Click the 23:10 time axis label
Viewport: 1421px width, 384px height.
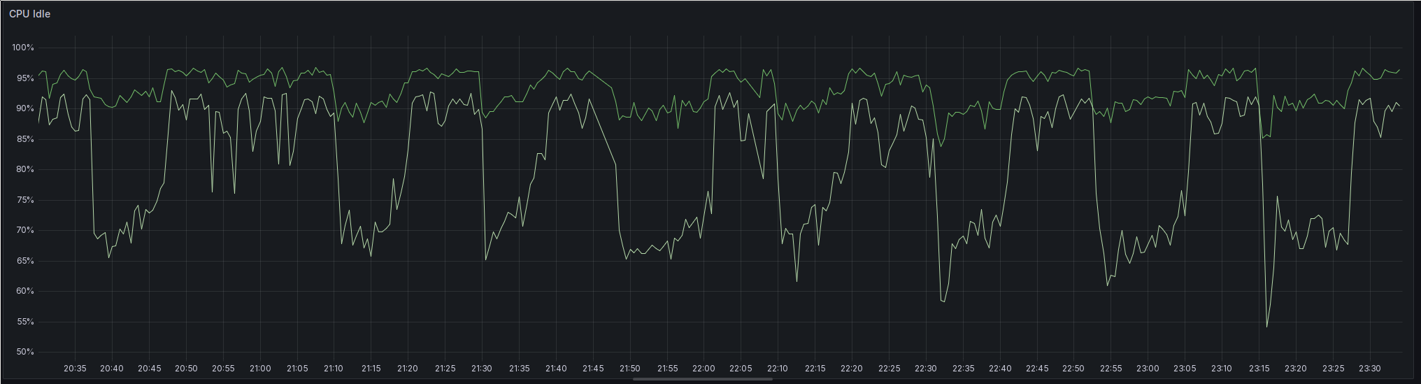1222,369
